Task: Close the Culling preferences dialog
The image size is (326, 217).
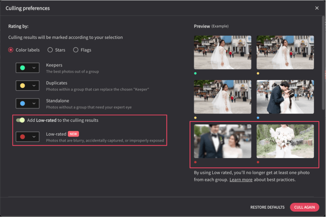Action: pyautogui.click(x=316, y=8)
